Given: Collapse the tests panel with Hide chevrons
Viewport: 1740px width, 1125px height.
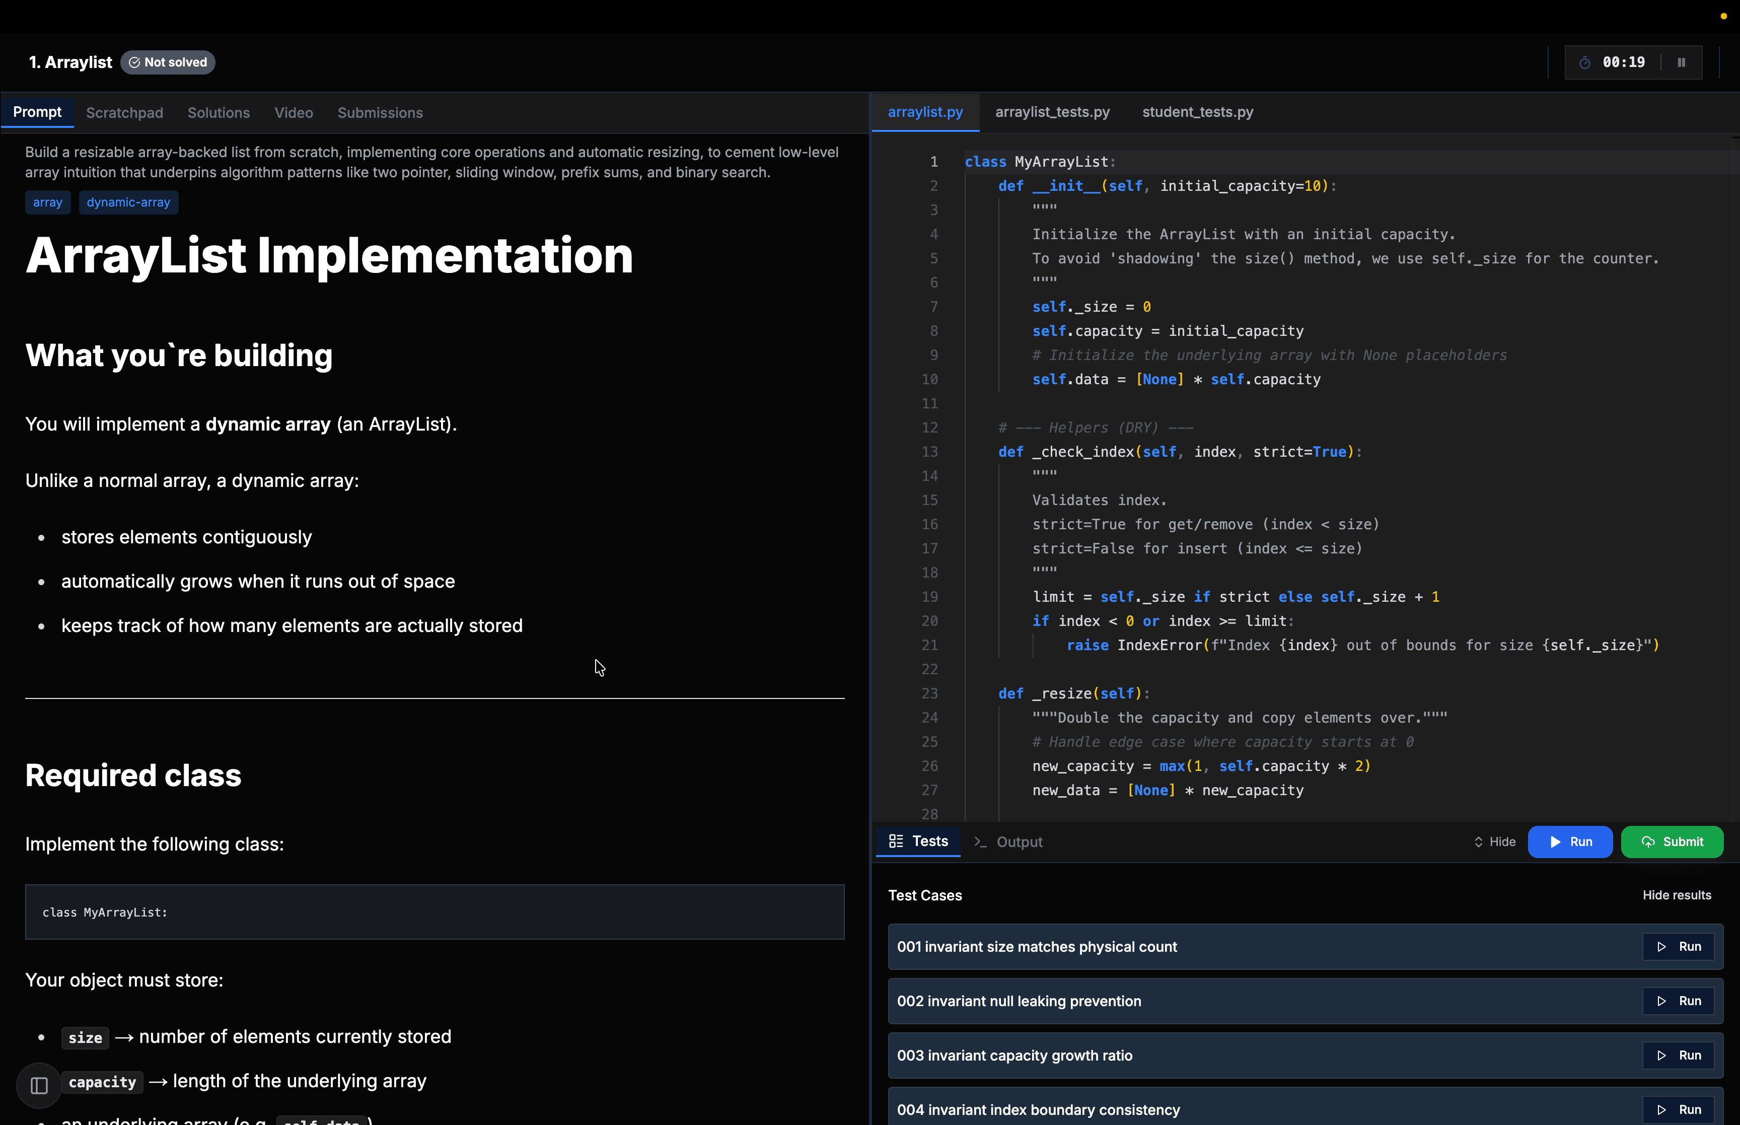Looking at the screenshot, I should [1479, 842].
